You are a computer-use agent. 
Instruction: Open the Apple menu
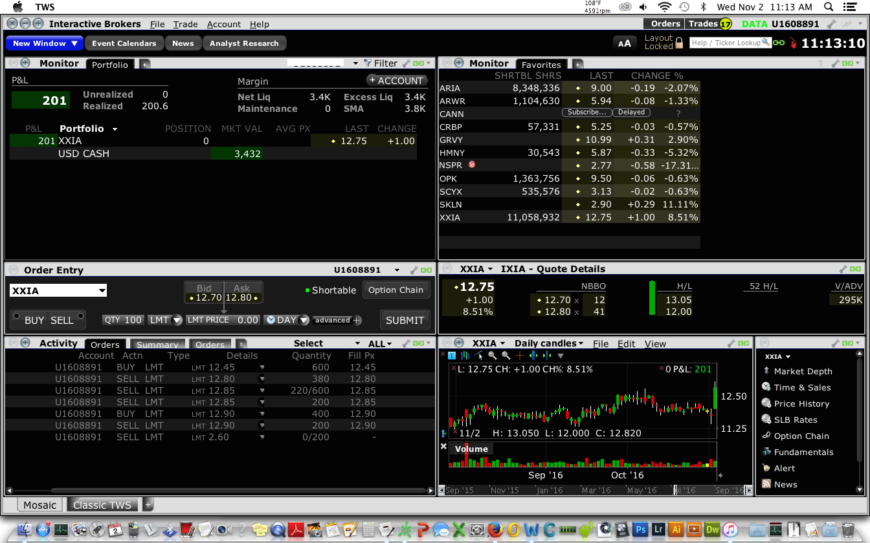(x=17, y=7)
